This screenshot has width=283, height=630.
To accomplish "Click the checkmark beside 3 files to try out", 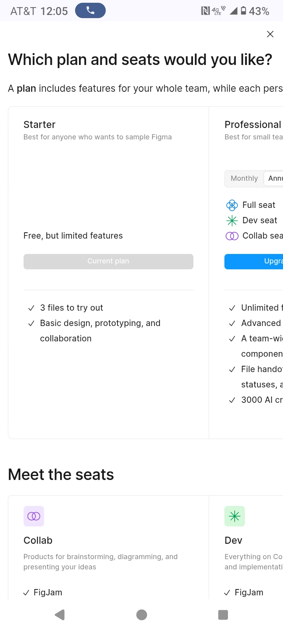I will point(31,308).
